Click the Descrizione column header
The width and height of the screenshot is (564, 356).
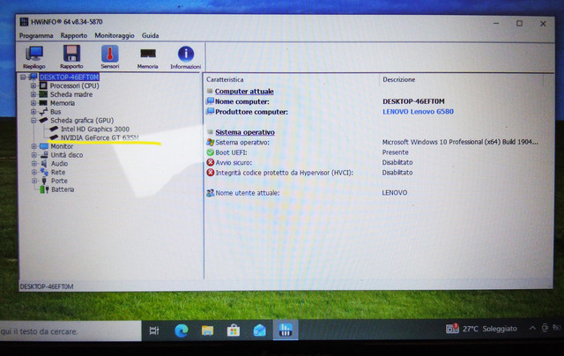click(399, 79)
